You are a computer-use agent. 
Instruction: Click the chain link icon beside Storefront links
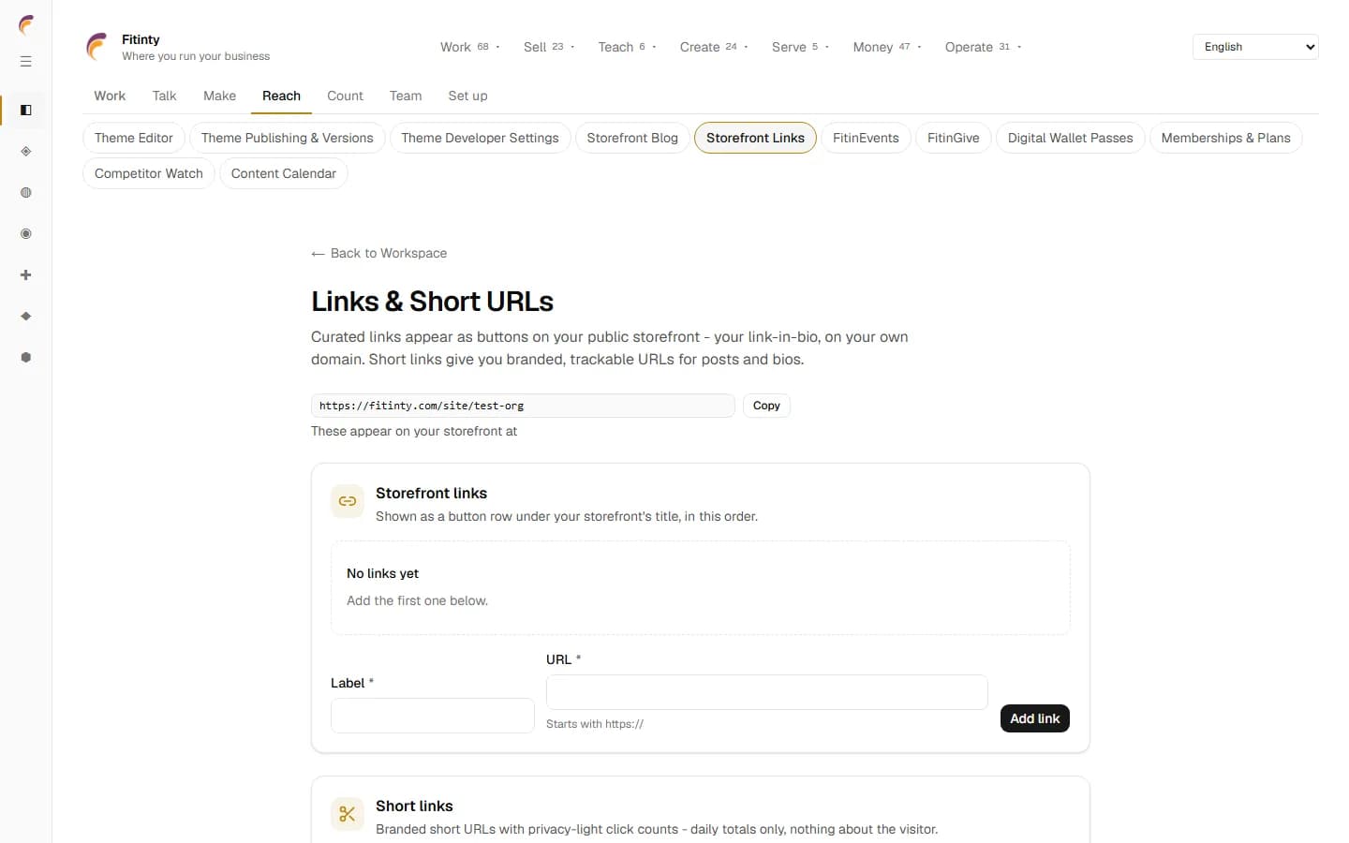[348, 501]
